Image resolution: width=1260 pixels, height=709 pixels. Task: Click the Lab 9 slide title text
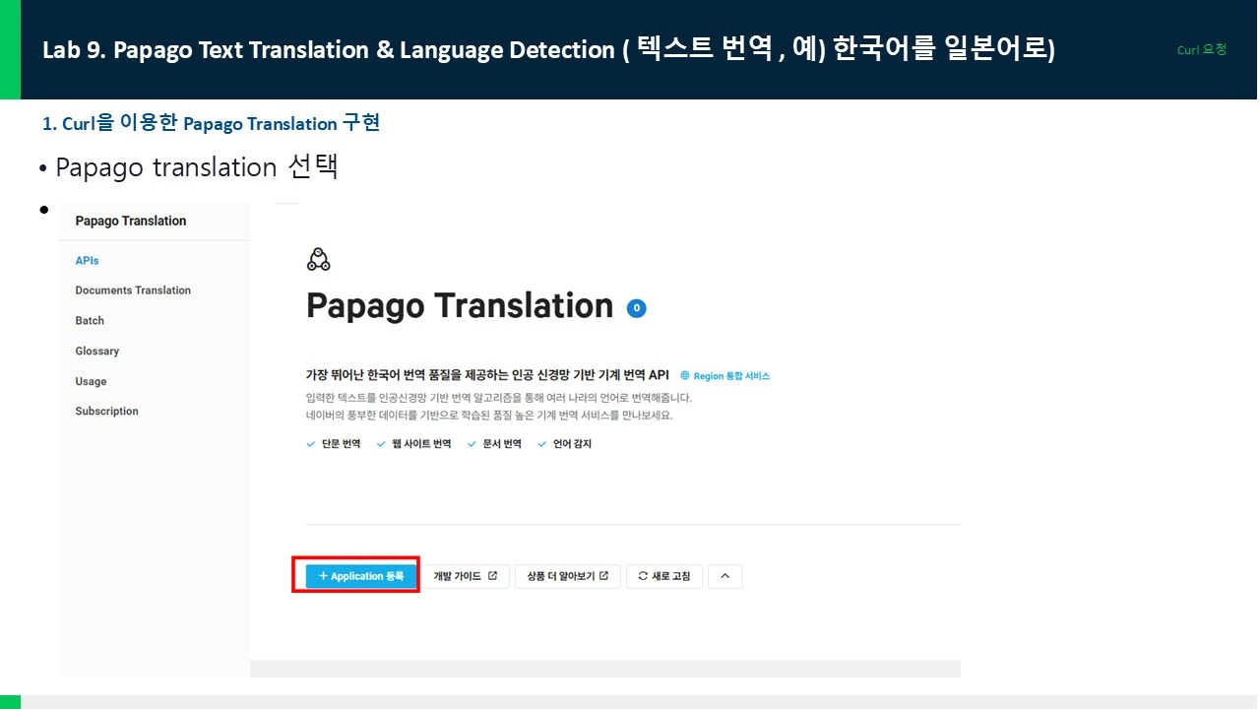point(548,49)
